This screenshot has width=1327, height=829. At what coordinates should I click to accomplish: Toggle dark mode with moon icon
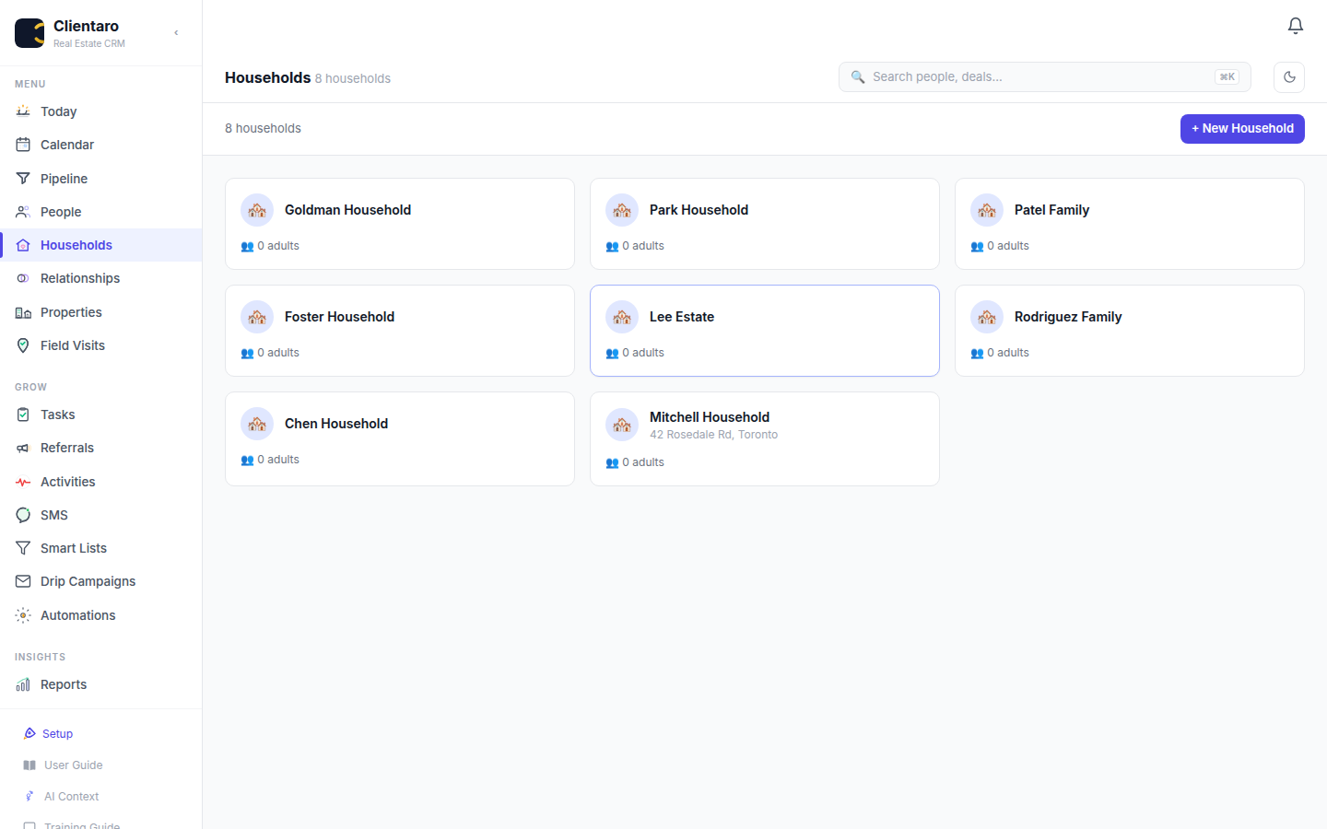(1288, 77)
